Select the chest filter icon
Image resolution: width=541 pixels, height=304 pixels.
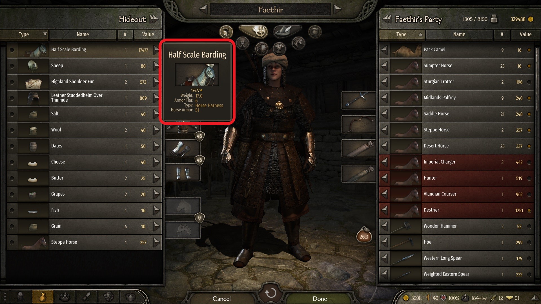[x=226, y=32]
